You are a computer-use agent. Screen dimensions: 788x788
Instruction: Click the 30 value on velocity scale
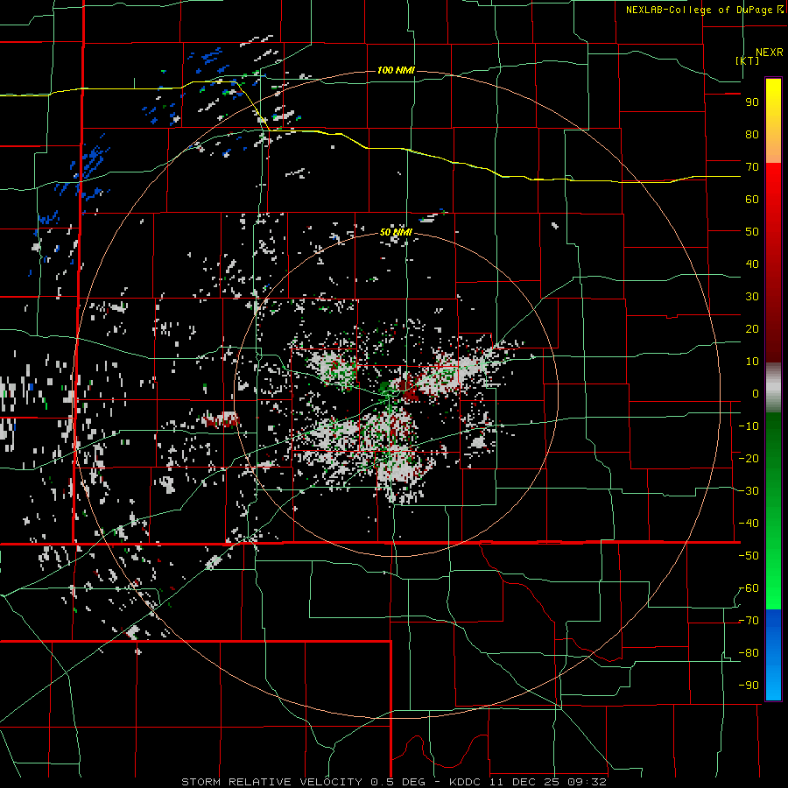tap(752, 297)
